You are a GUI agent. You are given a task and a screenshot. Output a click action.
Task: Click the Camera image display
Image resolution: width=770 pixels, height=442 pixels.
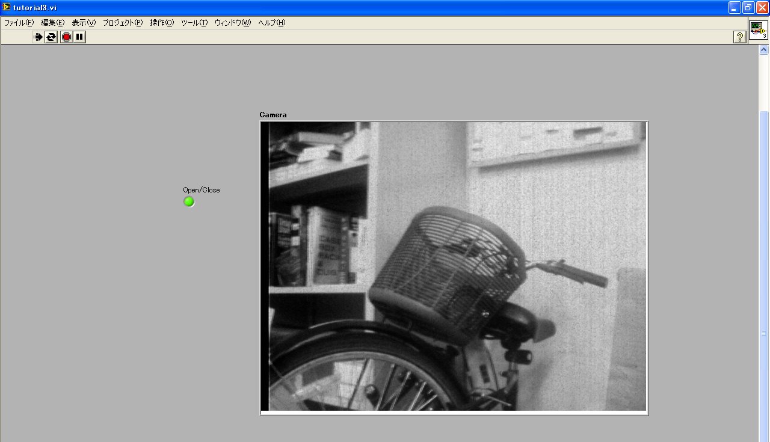pyautogui.click(x=454, y=268)
